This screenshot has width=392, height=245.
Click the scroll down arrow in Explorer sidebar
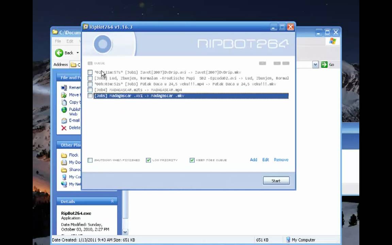click(125, 232)
